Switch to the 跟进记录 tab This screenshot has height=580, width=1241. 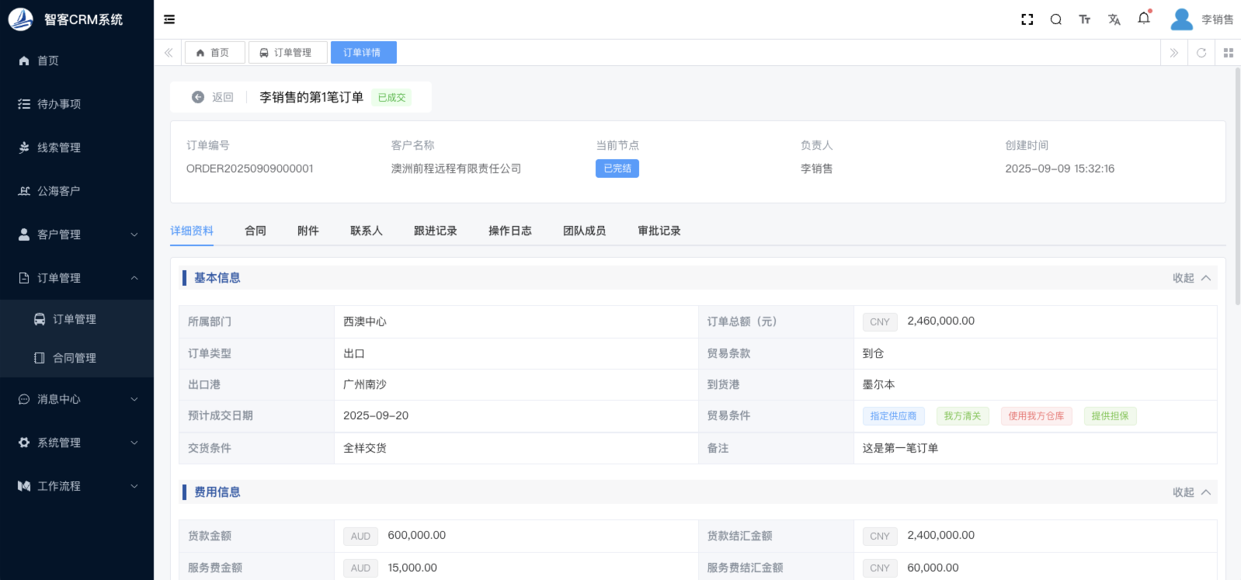435,231
